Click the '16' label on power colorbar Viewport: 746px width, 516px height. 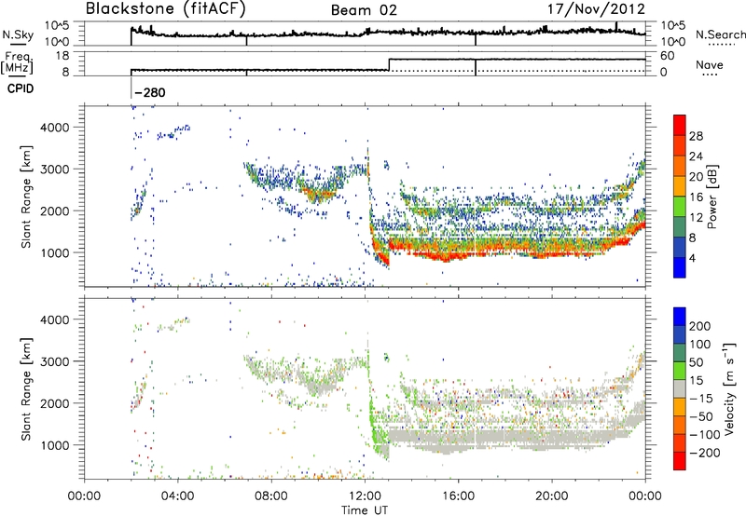(696, 197)
